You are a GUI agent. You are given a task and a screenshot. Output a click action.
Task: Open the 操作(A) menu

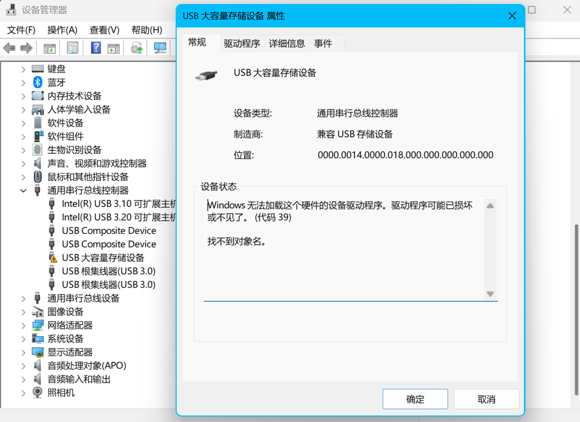tap(62, 30)
